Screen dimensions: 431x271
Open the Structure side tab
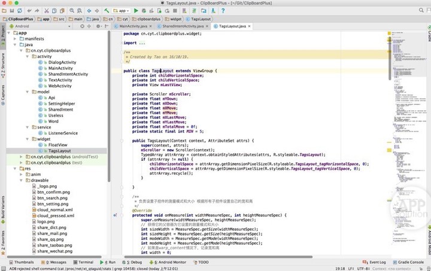tap(3, 65)
